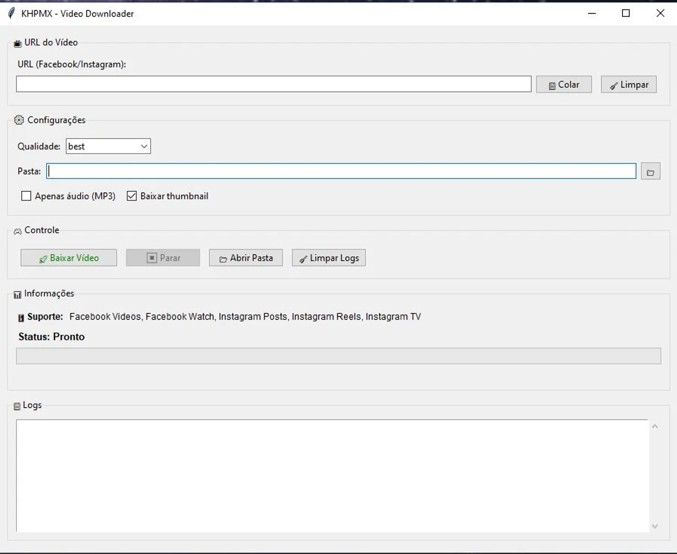Open the Qualidade dropdown

tap(108, 146)
